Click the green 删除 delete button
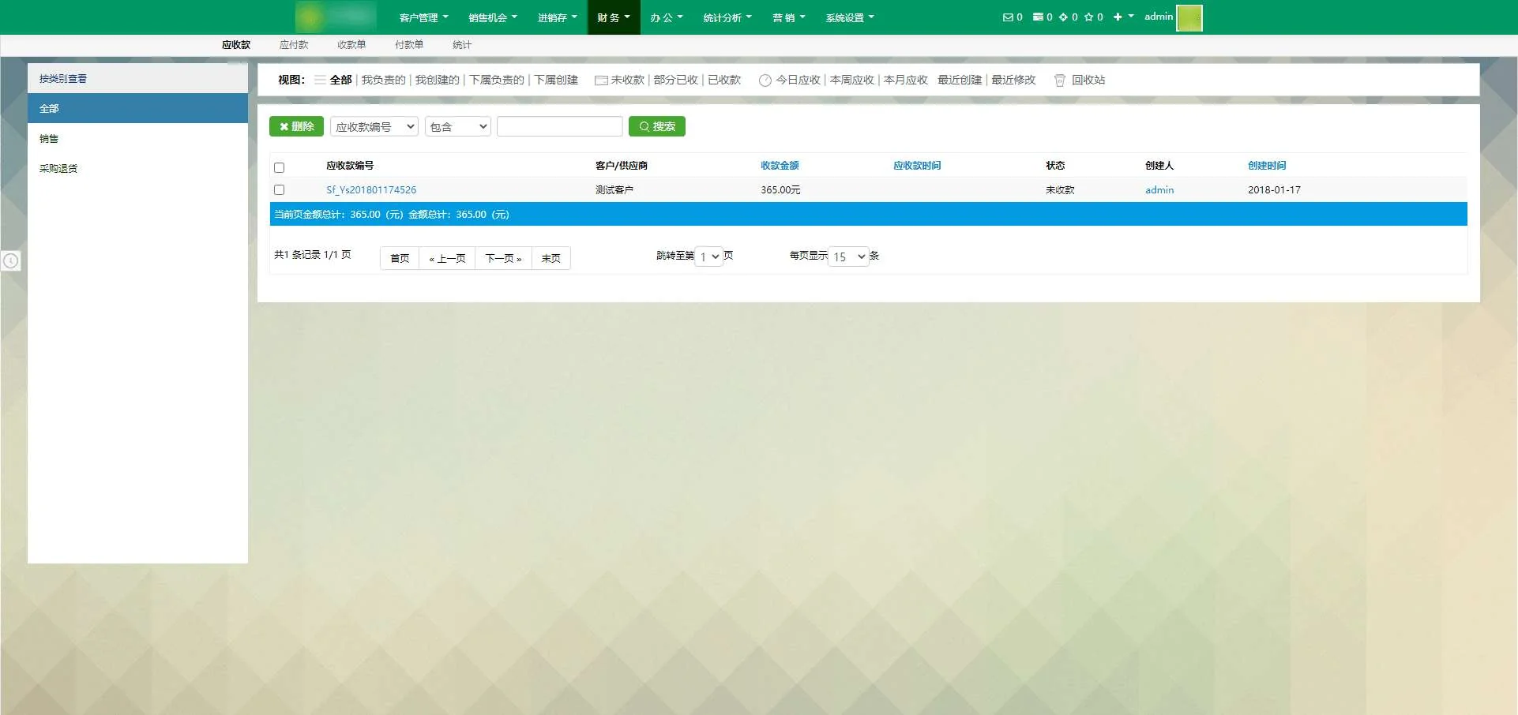Image resolution: width=1518 pixels, height=715 pixels. 296,127
